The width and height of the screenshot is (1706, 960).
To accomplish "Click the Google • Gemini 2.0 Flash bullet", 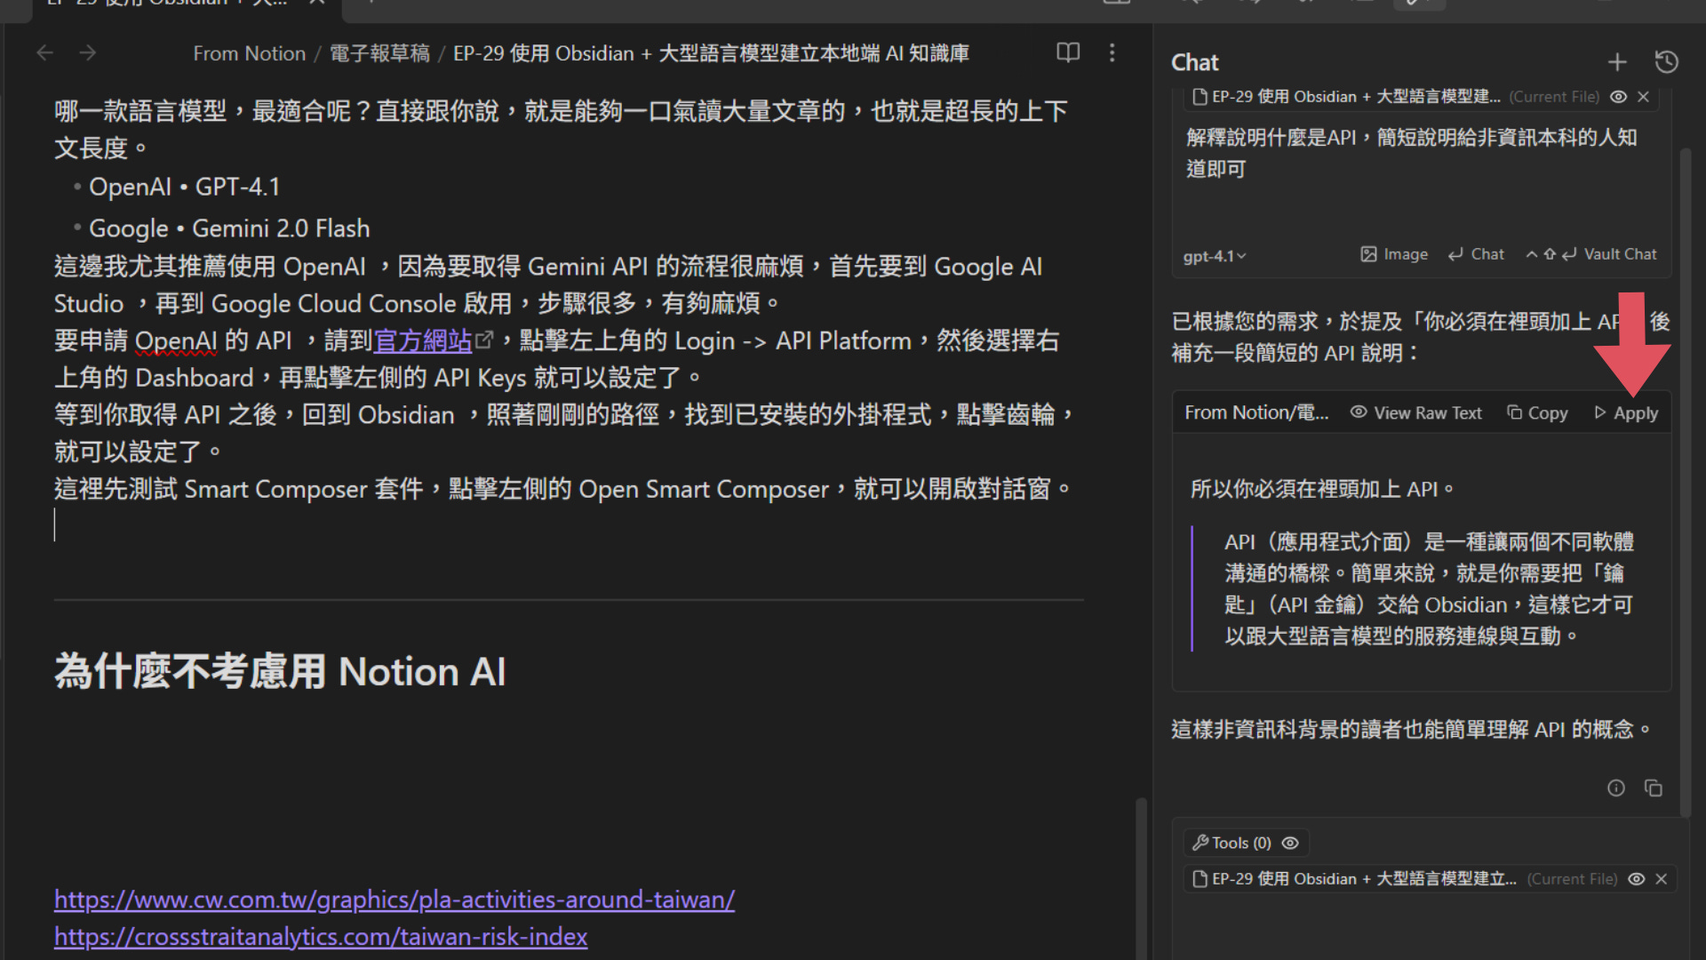I will (x=229, y=228).
